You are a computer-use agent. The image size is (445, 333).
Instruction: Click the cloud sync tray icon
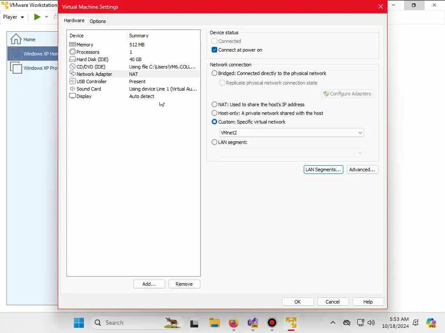click(346, 323)
